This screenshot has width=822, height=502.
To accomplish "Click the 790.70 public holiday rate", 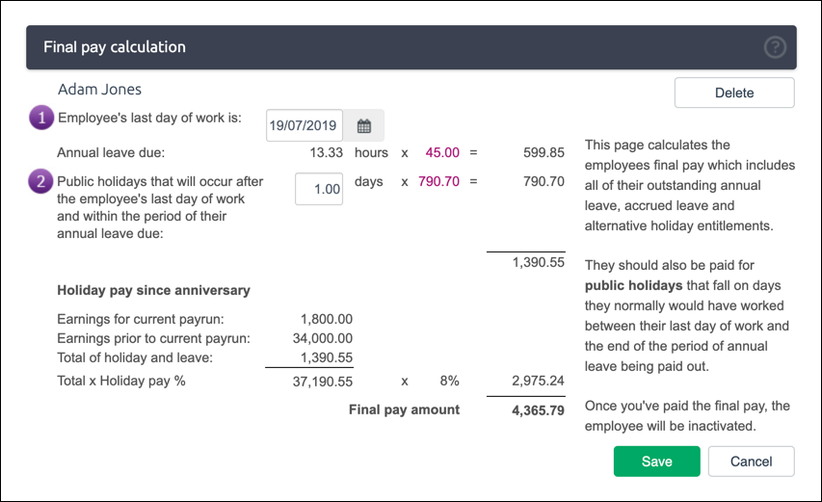I will pyautogui.click(x=438, y=181).
